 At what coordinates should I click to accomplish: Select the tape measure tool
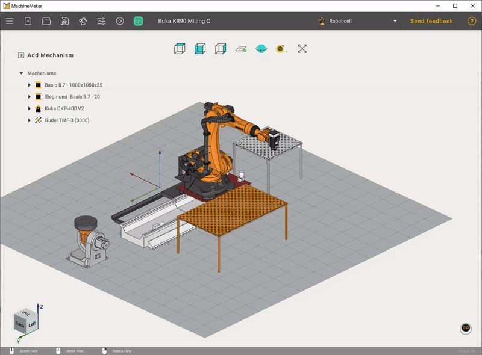pos(281,48)
